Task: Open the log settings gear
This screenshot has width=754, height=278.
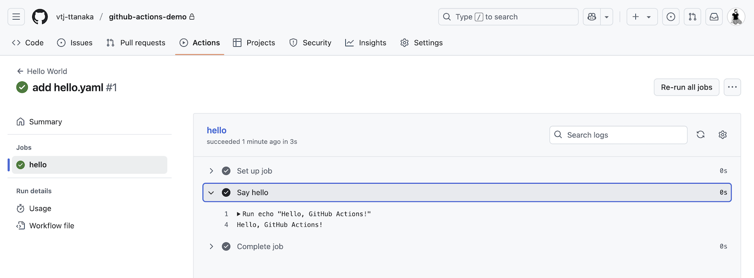Action: coord(722,135)
